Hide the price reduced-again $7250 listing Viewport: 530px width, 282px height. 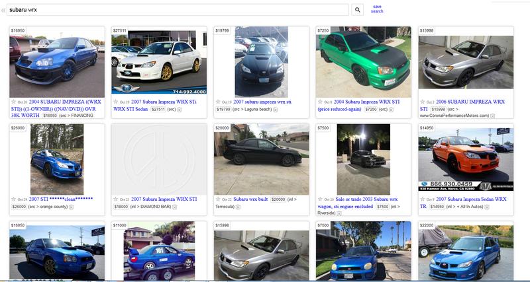tap(391, 110)
